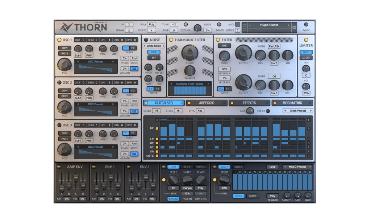Click the MSEG sync indicator light
This screenshot has width=371, height=222.
click(214, 180)
